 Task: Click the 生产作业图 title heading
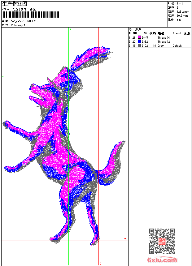point(15,4)
